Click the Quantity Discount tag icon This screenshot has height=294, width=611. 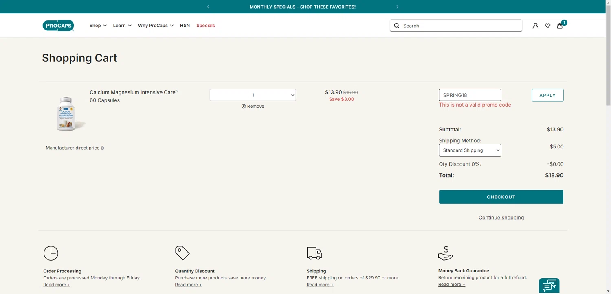point(182,253)
